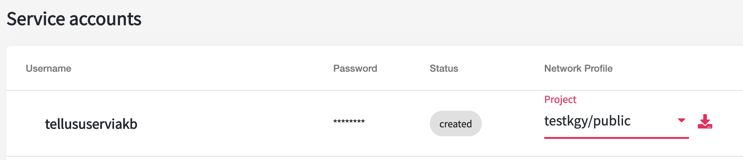Click the testkgy/public value text
This screenshot has width=743, height=160.
(587, 121)
